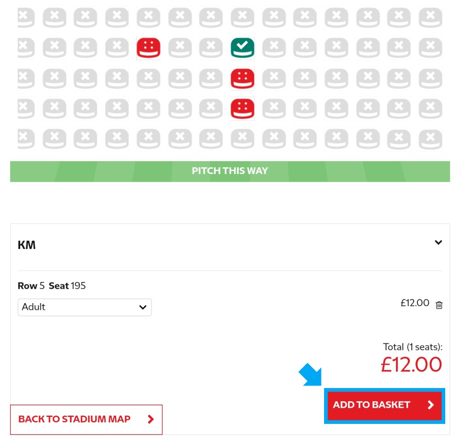The height and width of the screenshot is (445, 459).
Task: Open the Adult ticket type dropdown
Action: [84, 307]
